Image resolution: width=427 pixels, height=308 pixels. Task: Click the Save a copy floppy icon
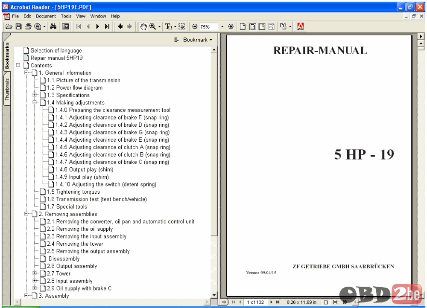point(18,26)
